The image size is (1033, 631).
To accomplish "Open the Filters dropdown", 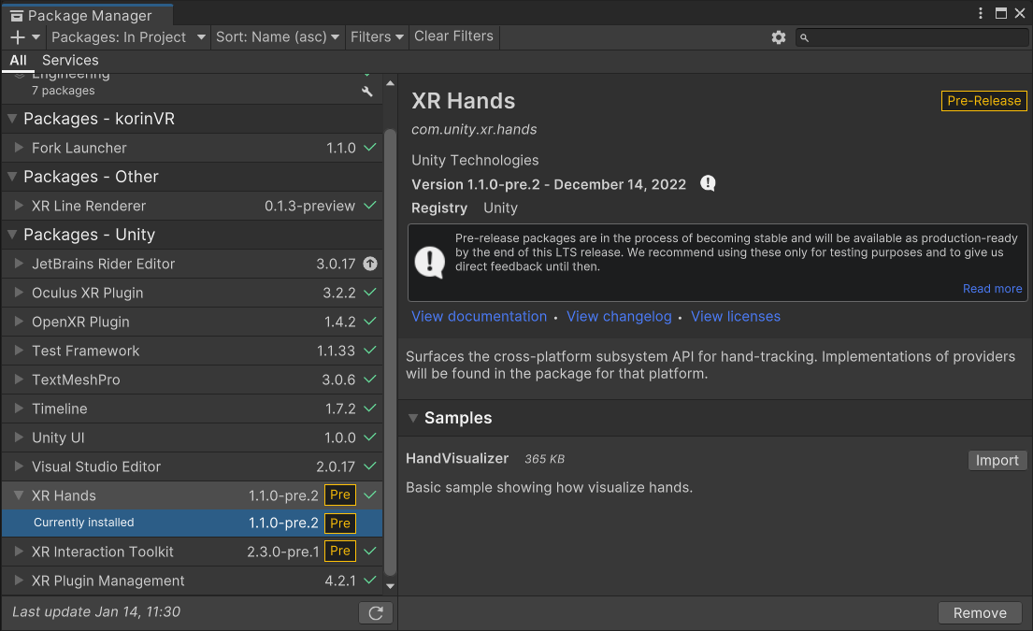I will 377,37.
